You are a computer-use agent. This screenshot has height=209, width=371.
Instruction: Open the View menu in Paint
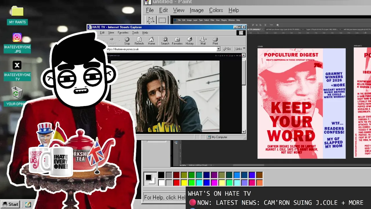click(x=179, y=10)
